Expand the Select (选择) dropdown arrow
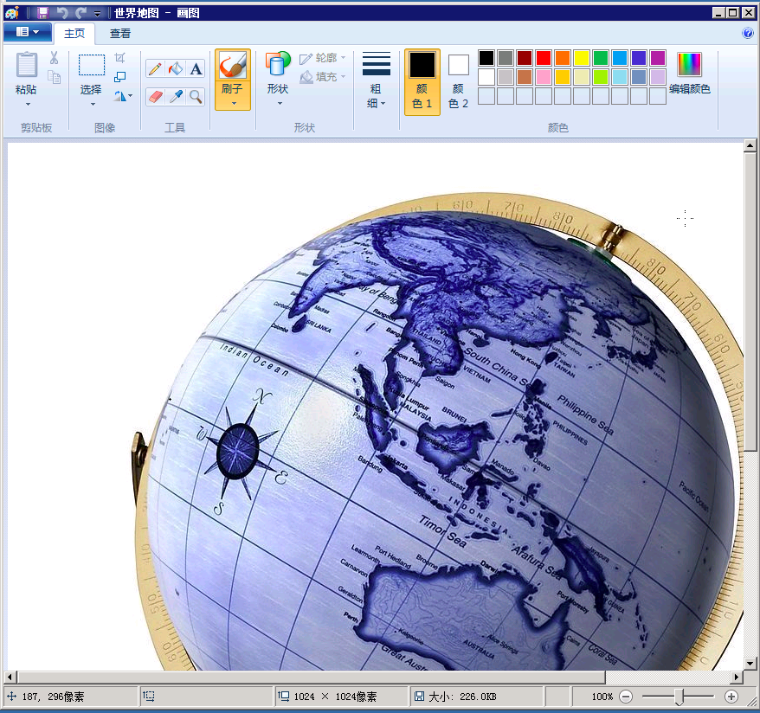 tap(93, 104)
